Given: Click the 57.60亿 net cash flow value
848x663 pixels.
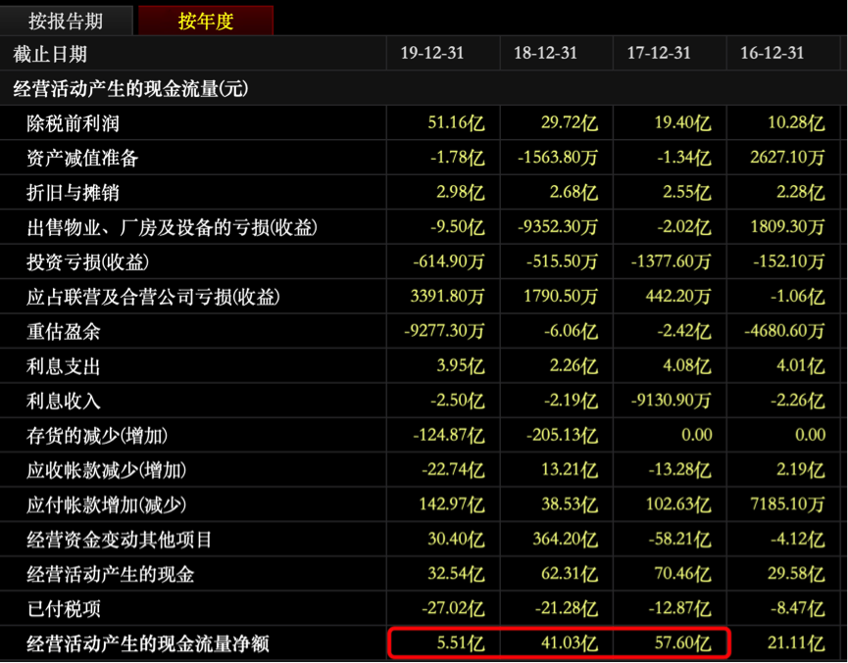Looking at the screenshot, I should pyautogui.click(x=683, y=642).
